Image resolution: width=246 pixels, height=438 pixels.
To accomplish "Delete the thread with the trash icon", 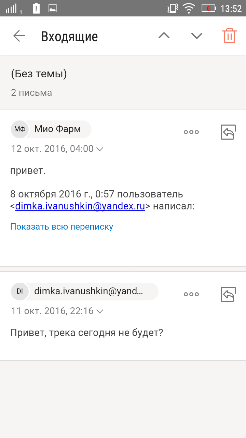I will pos(229,36).
